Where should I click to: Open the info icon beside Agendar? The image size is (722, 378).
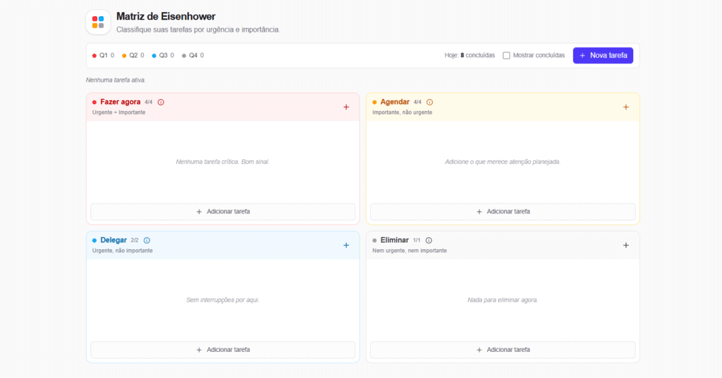click(x=429, y=102)
